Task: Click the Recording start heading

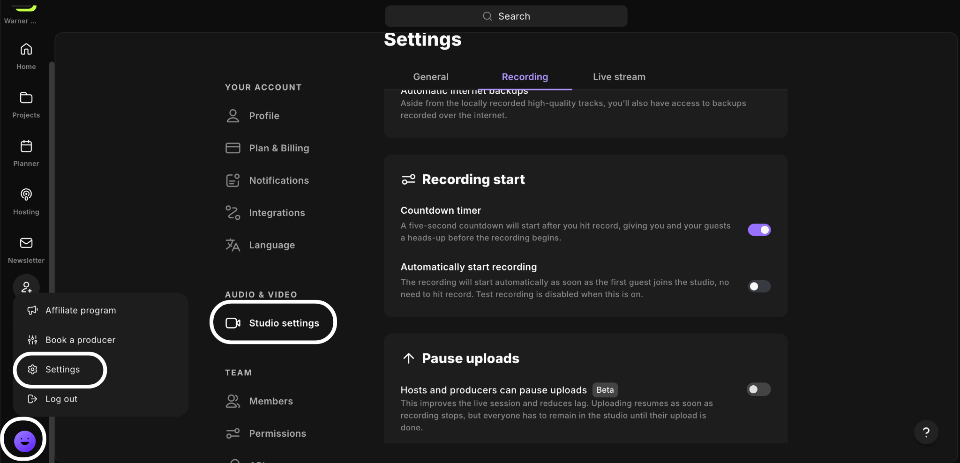Action: coord(473,179)
